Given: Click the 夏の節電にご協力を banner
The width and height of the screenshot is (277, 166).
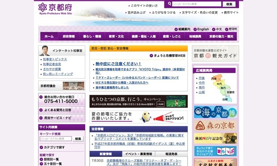Looking at the screenshot, I should point(138,117).
